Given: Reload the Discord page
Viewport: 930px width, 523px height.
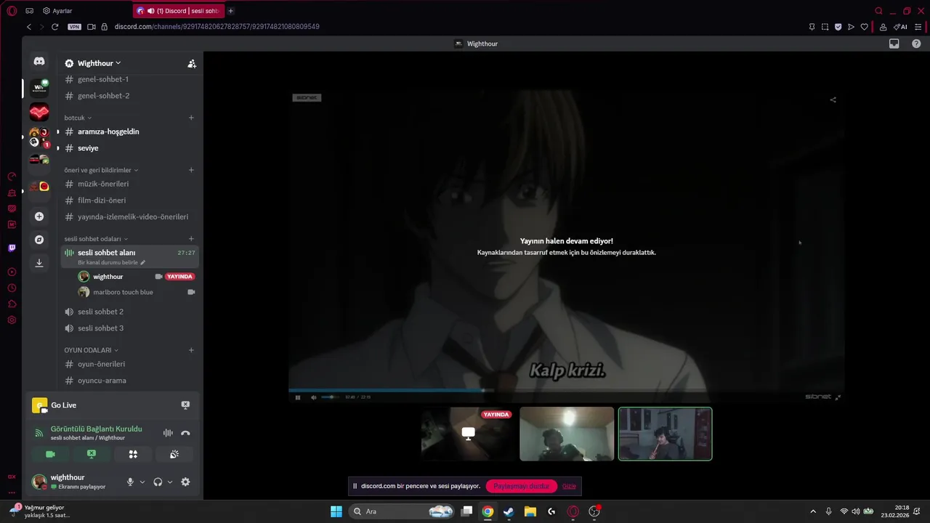Looking at the screenshot, I should coord(54,27).
